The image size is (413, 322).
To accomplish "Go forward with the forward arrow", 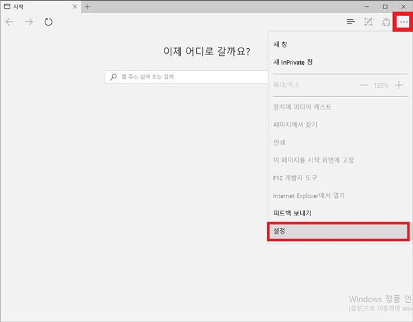I will click(29, 22).
